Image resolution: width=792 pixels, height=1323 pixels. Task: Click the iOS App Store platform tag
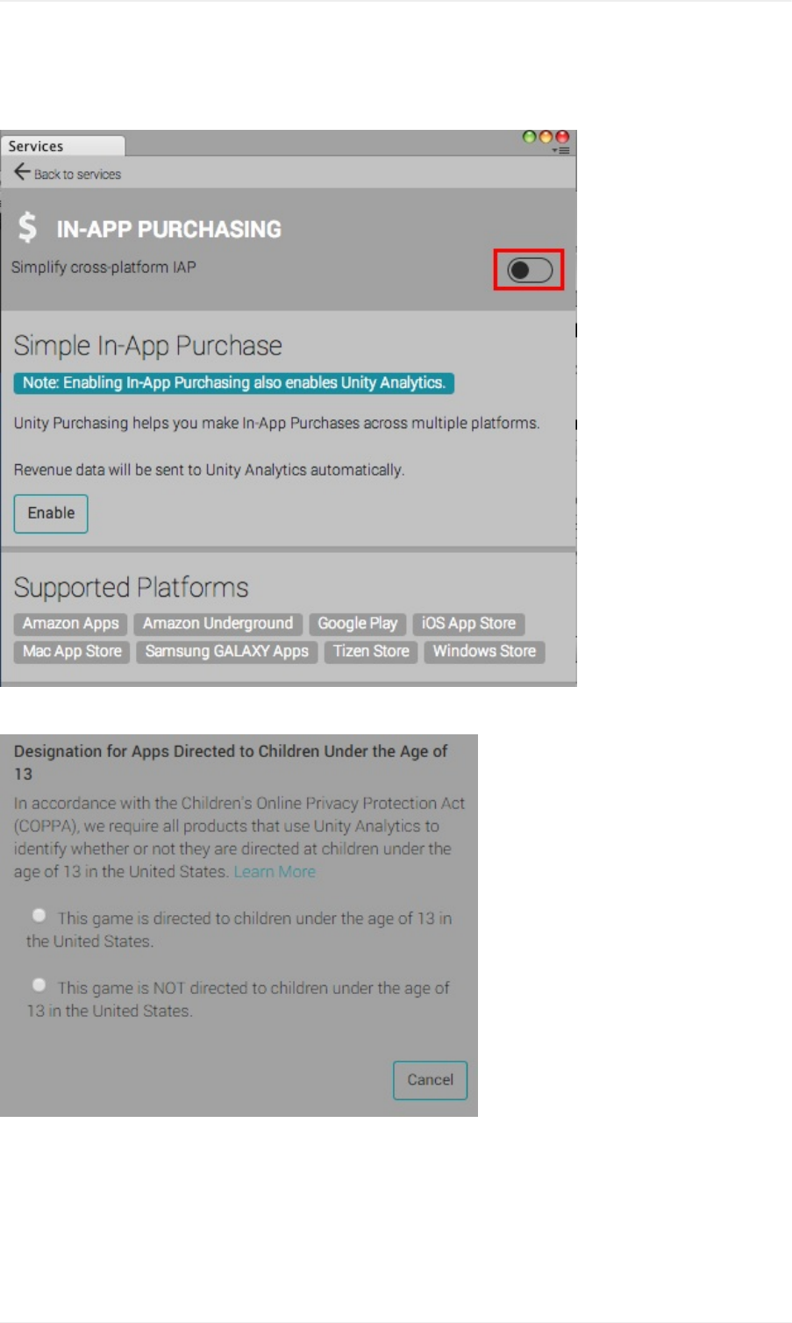468,624
